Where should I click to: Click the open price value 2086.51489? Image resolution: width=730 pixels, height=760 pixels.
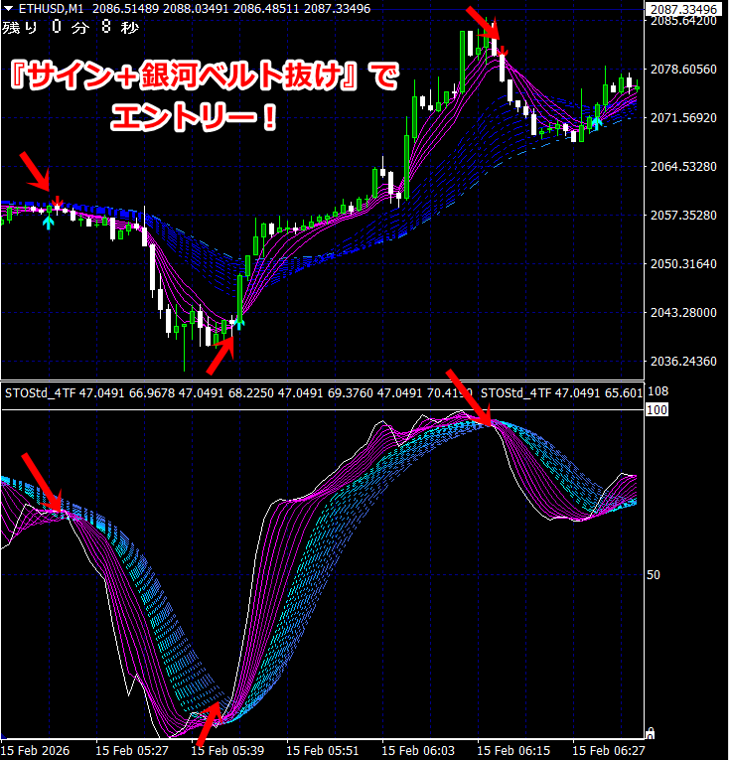[x=125, y=9]
